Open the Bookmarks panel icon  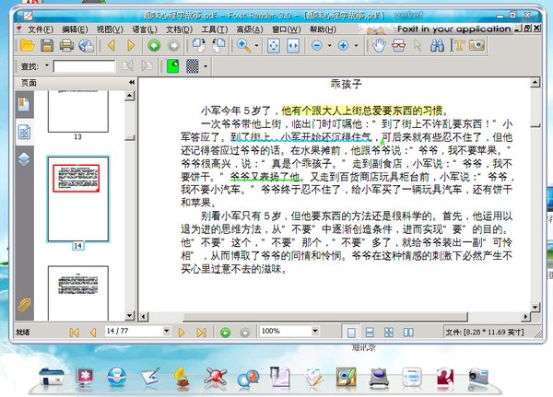(x=24, y=104)
